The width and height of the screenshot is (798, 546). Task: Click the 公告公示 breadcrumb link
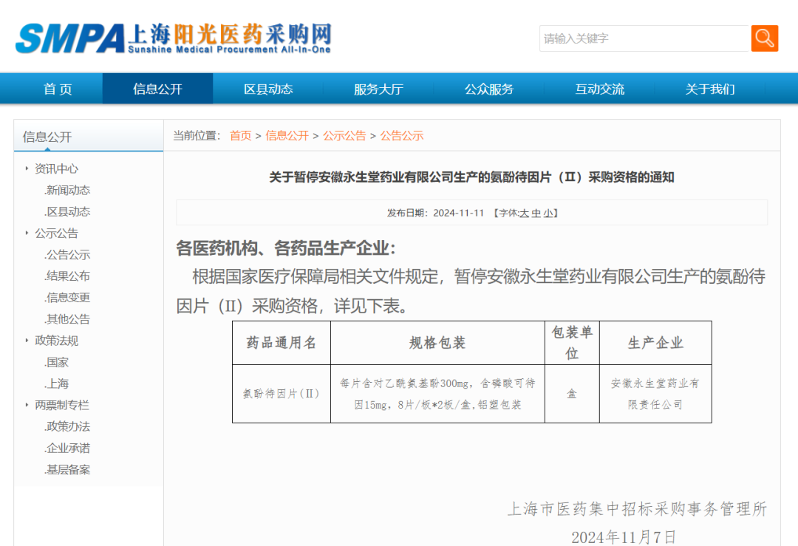[402, 136]
